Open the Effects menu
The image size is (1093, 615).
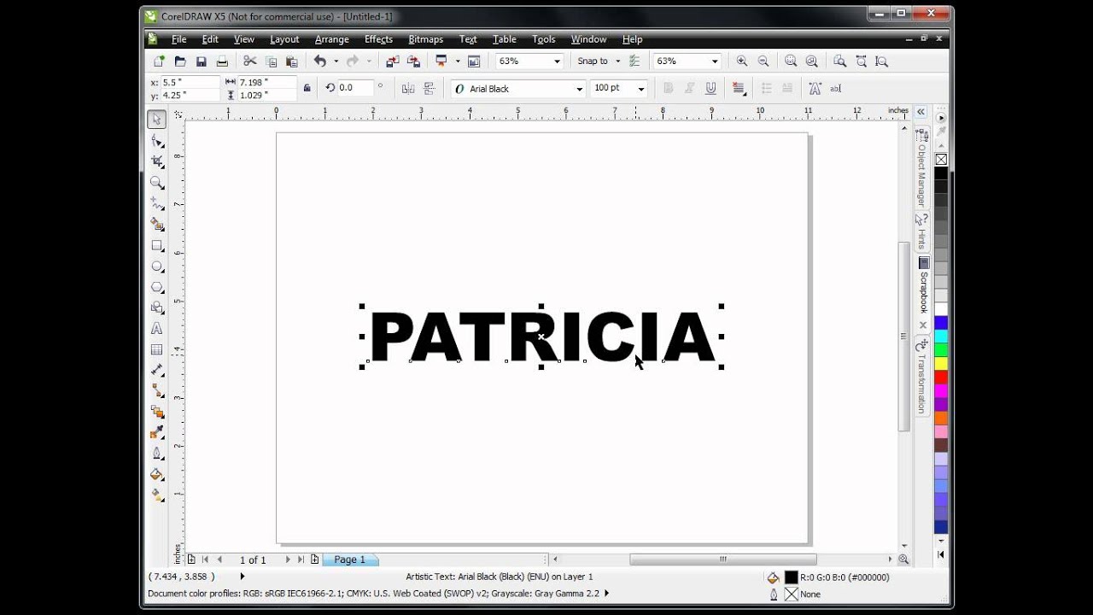[378, 39]
